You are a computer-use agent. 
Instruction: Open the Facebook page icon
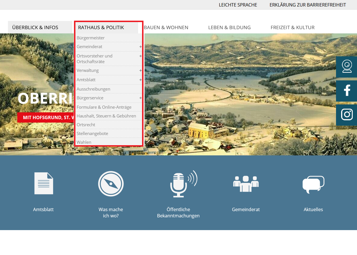pyautogui.click(x=347, y=91)
